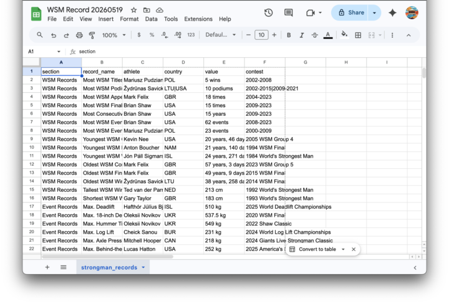Open the name box dropdown arrow

pyautogui.click(x=59, y=52)
